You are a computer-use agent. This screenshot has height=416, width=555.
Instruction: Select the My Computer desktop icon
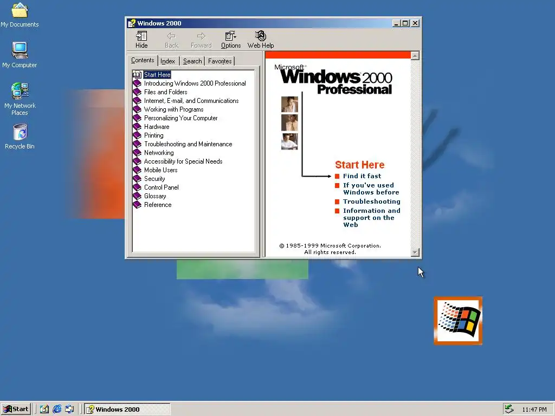[x=20, y=55]
